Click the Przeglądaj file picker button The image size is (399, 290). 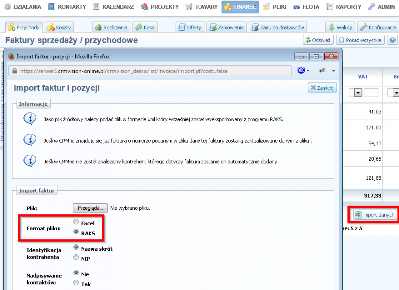point(90,208)
